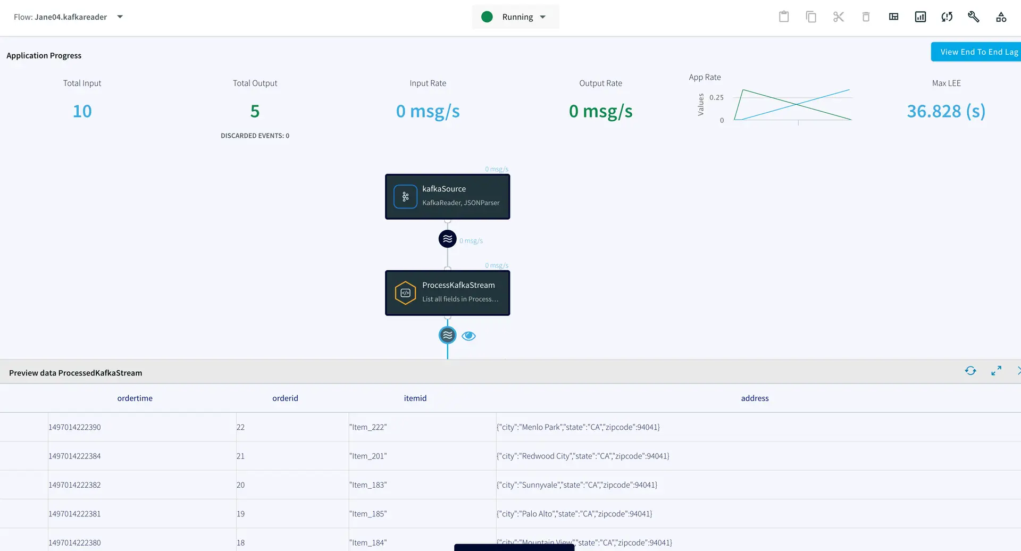Click the shapes components icon

pos(1001,17)
